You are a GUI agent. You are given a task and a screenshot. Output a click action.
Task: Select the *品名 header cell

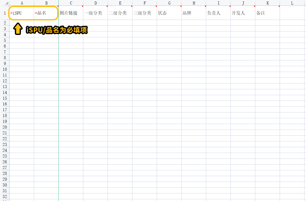tap(46, 13)
